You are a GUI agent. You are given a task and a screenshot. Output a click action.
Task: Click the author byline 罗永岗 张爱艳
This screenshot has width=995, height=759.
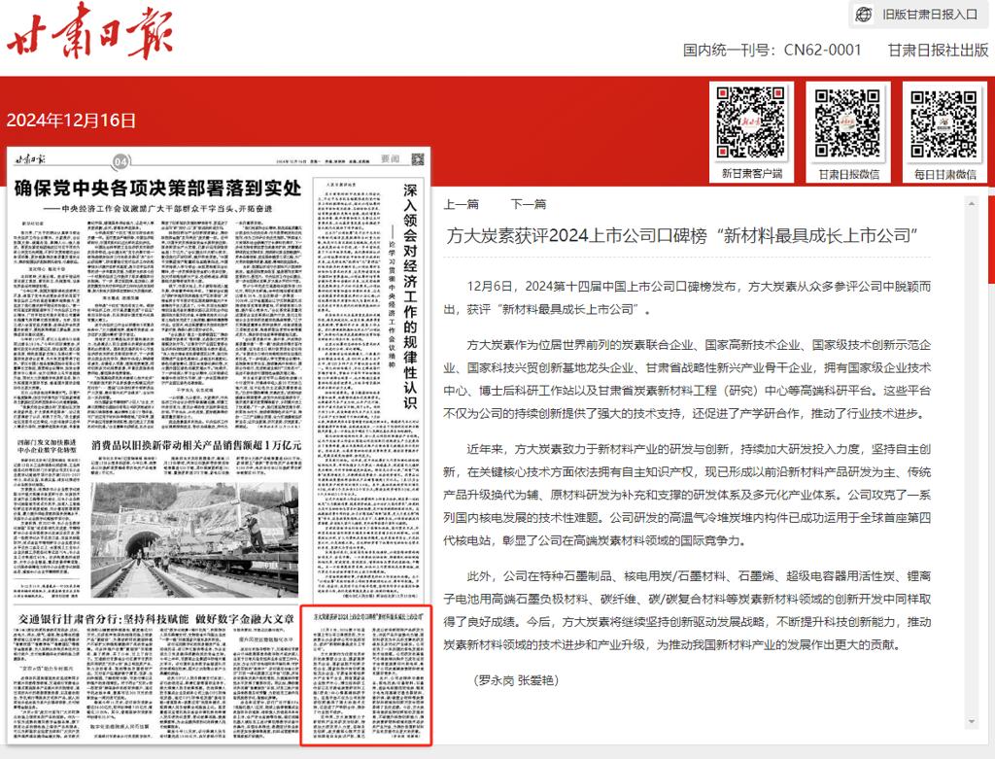point(516,680)
